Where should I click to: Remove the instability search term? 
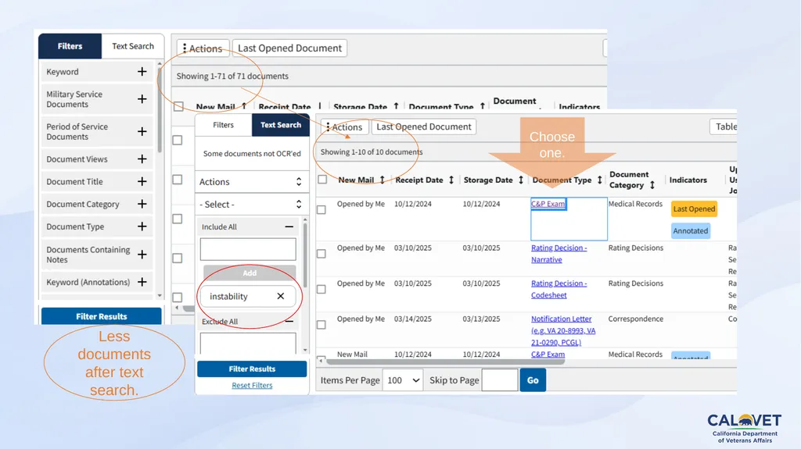(281, 296)
